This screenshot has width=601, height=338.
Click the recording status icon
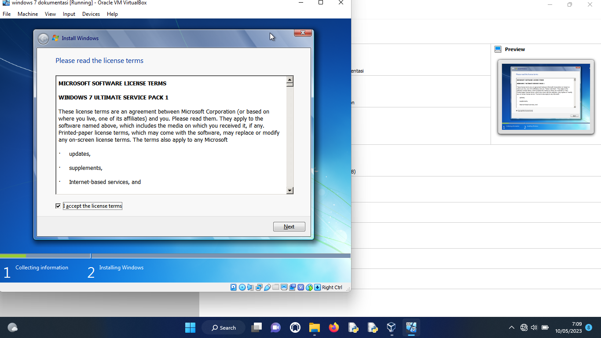[x=292, y=287]
